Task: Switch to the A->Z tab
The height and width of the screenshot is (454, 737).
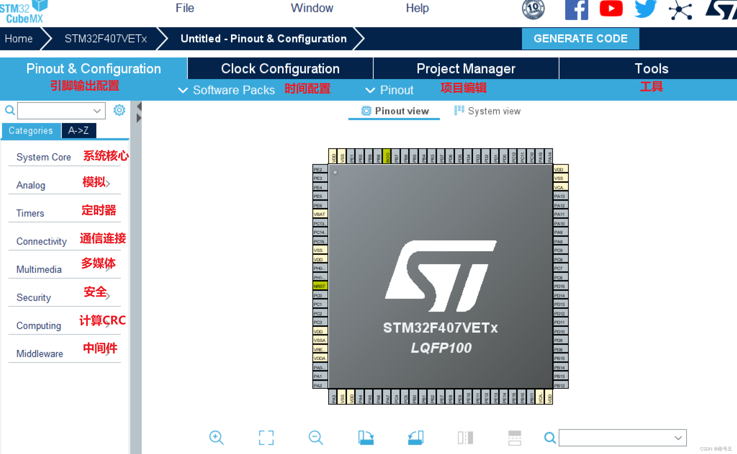Action: [x=78, y=131]
